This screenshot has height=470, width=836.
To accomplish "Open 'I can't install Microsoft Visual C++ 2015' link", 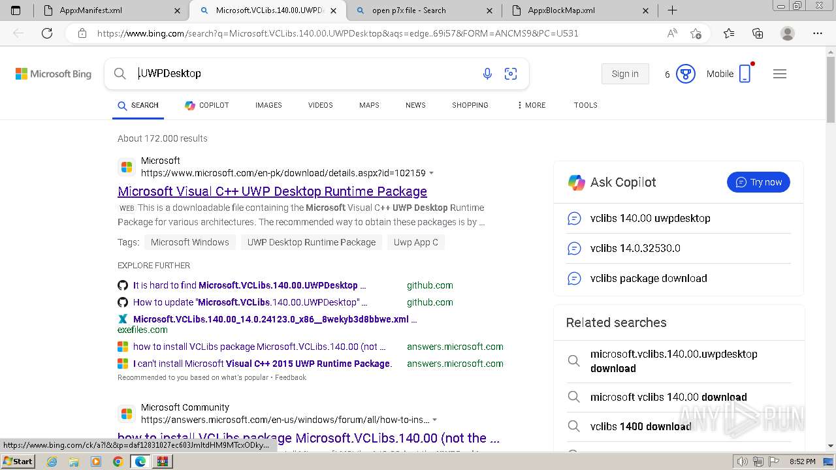I will tap(263, 364).
